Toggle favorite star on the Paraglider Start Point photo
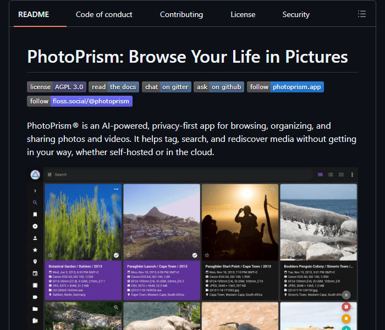385x330 pixels. tap(207, 255)
